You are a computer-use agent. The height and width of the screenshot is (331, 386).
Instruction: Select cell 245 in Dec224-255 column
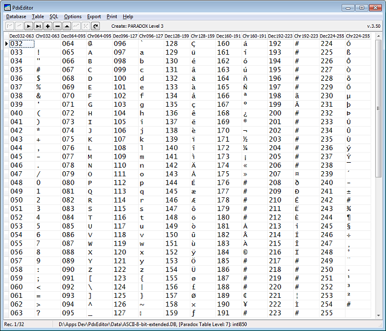click(x=332, y=226)
